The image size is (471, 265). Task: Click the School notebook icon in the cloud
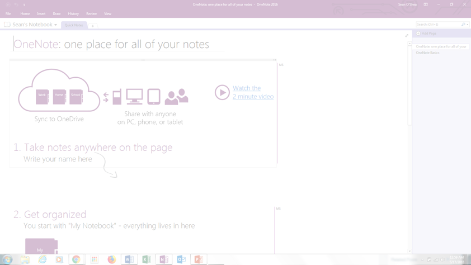[x=76, y=97]
